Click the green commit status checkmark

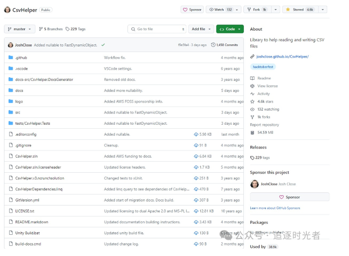(x=103, y=44)
